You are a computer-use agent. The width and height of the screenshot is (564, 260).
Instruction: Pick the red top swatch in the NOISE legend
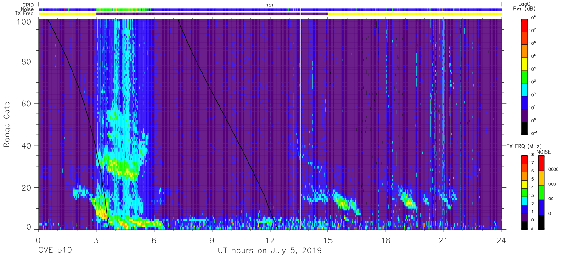(541, 163)
